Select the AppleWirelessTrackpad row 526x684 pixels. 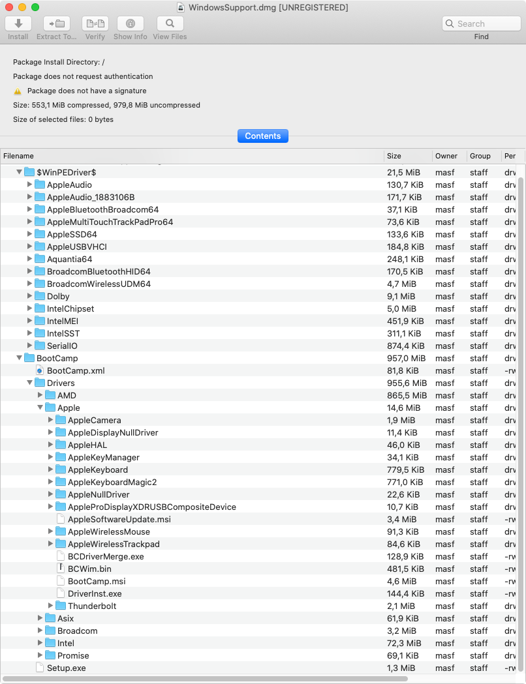coord(258,544)
